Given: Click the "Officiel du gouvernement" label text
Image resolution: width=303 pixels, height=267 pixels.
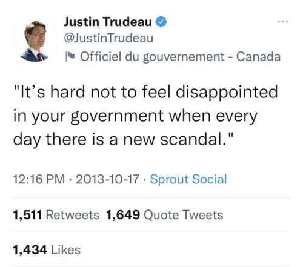Looking at the screenshot, I should (152, 57).
